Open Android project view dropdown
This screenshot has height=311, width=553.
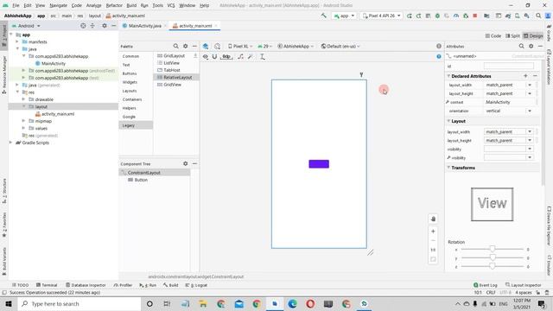pyautogui.click(x=27, y=26)
